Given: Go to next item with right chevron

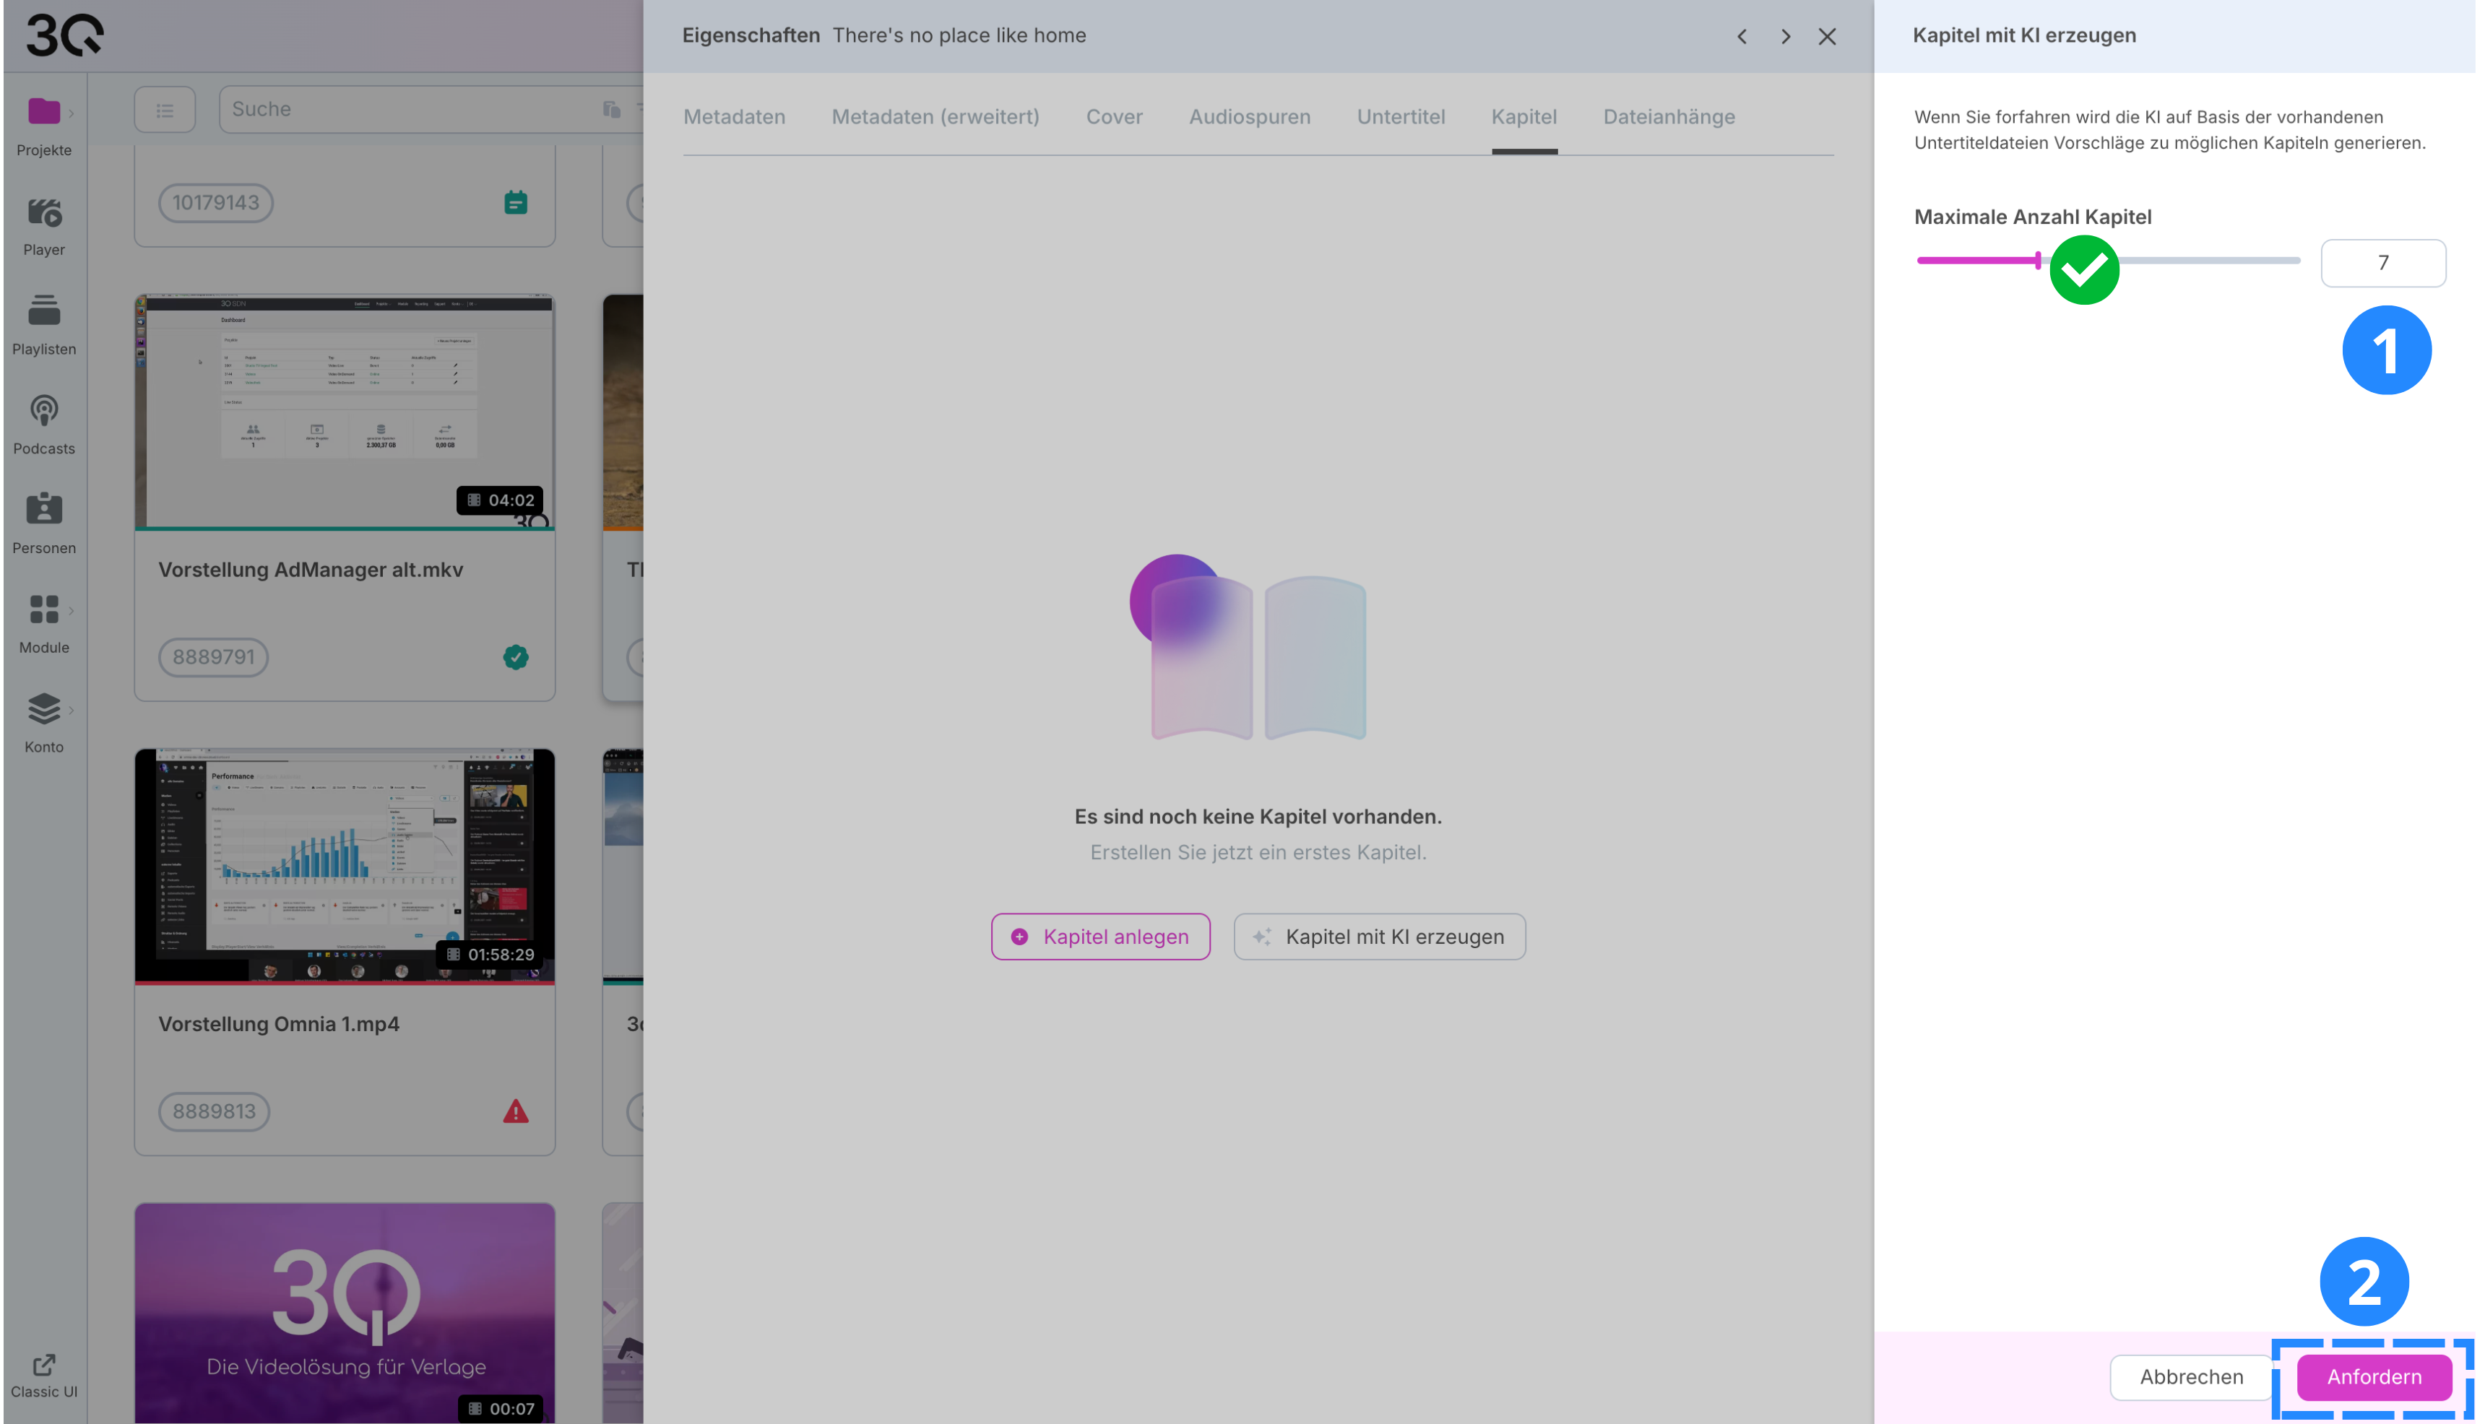Looking at the screenshot, I should pyautogui.click(x=1786, y=36).
